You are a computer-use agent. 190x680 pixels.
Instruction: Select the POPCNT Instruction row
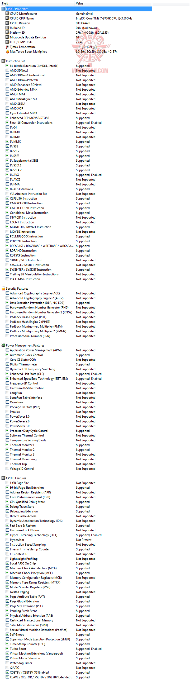tap(76, 241)
